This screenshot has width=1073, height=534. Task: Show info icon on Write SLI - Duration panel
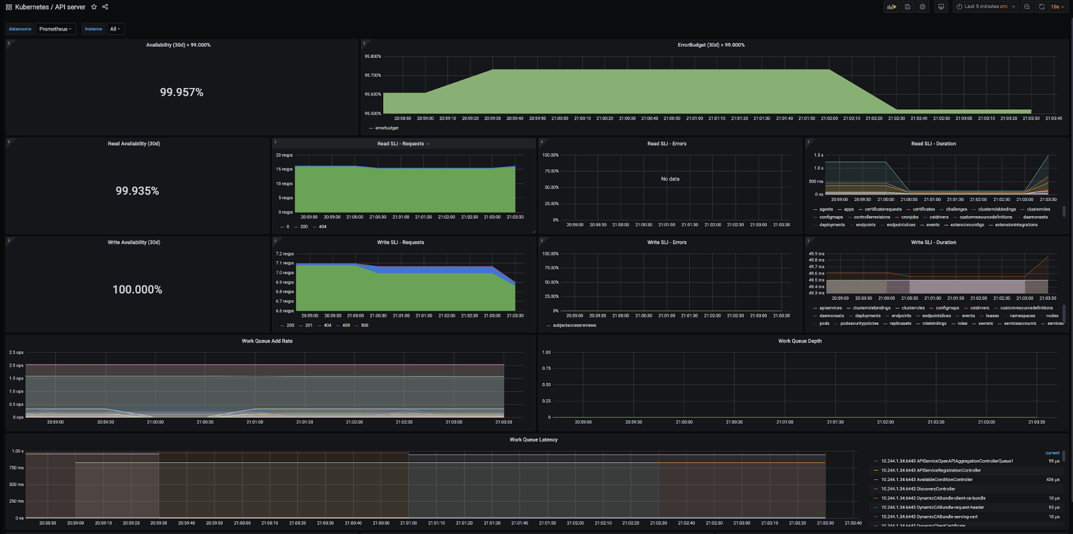808,240
